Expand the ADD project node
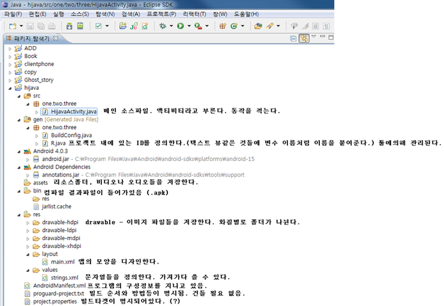 click(x=10, y=49)
